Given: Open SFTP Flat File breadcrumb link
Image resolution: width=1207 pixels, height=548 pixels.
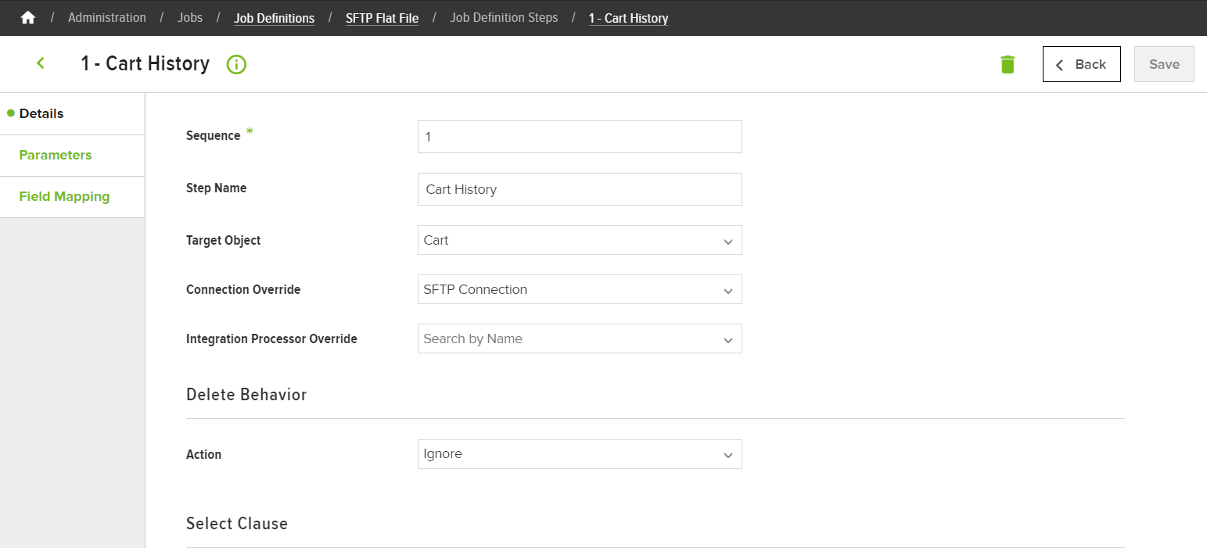Looking at the screenshot, I should (382, 18).
